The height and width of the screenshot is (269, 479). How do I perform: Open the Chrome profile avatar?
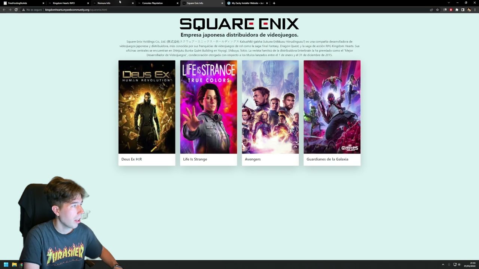click(469, 10)
